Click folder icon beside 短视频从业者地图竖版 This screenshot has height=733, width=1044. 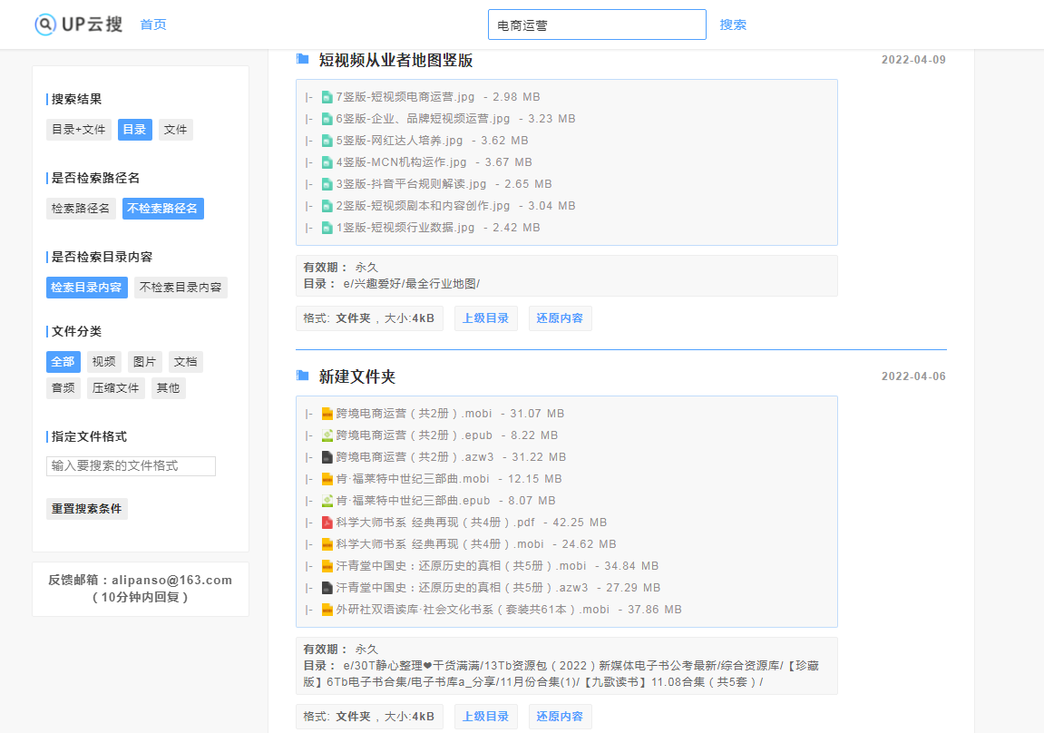click(x=303, y=60)
